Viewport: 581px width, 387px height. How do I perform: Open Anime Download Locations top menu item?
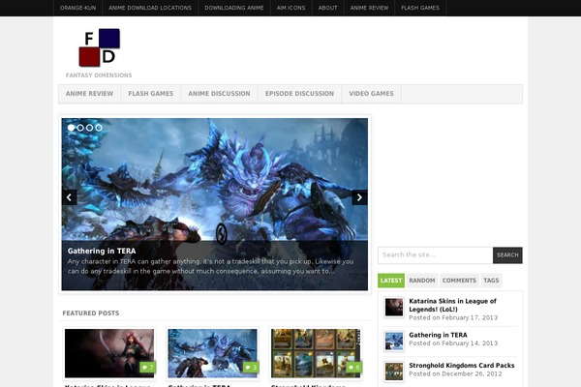coord(150,8)
